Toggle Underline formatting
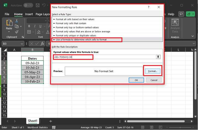The width and height of the screenshot is (198, 130). (40, 26)
